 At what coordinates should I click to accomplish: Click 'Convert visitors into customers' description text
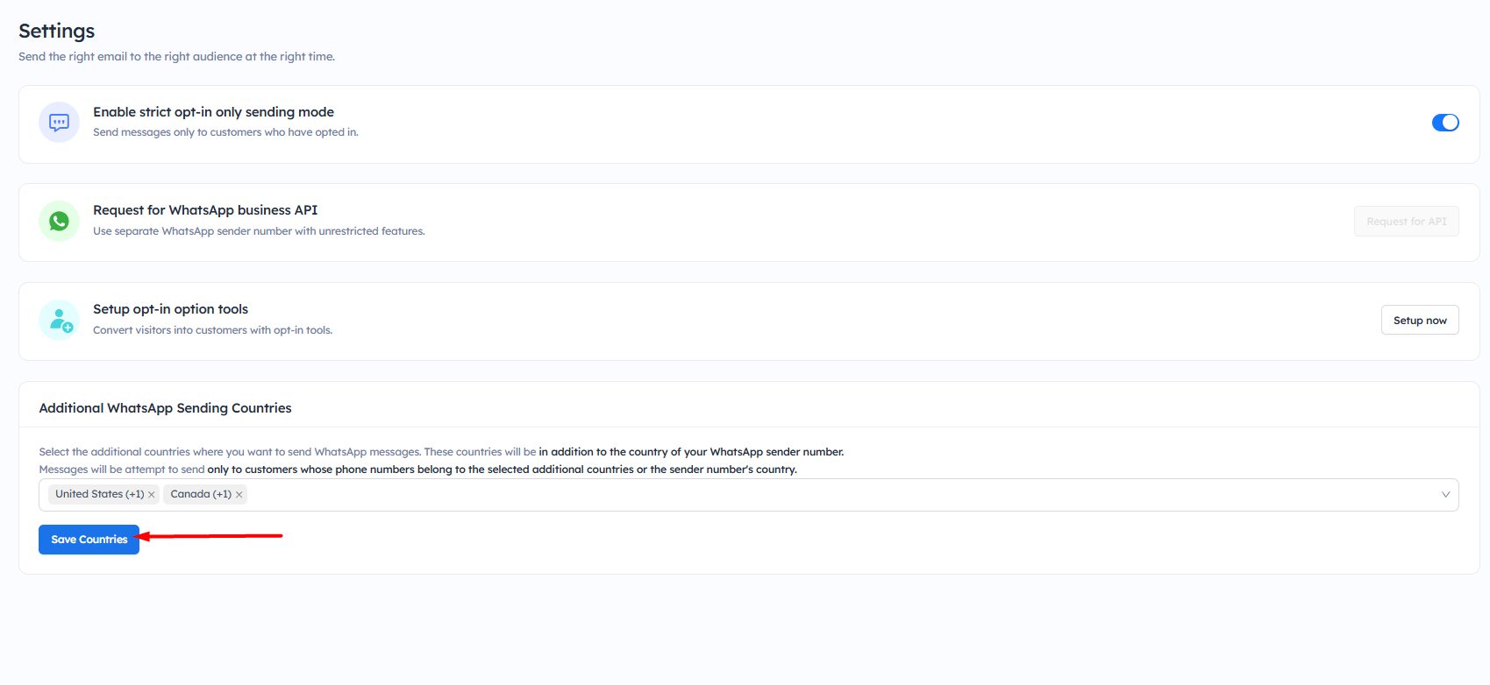click(212, 330)
